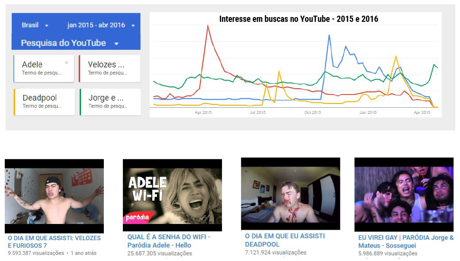Open link O DIA EM QUE ASSISTI: VELOZES E FURIOSOS 7
The image size is (460, 261).
[x=54, y=242]
